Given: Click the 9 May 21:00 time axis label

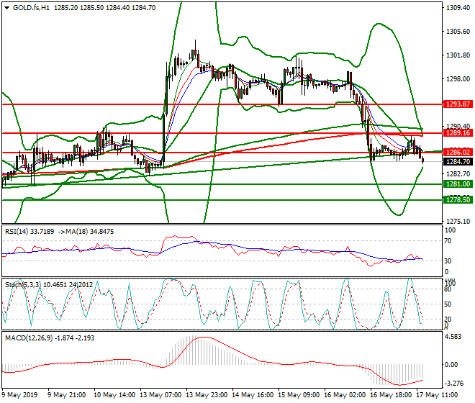Looking at the screenshot, I should pyautogui.click(x=67, y=395).
